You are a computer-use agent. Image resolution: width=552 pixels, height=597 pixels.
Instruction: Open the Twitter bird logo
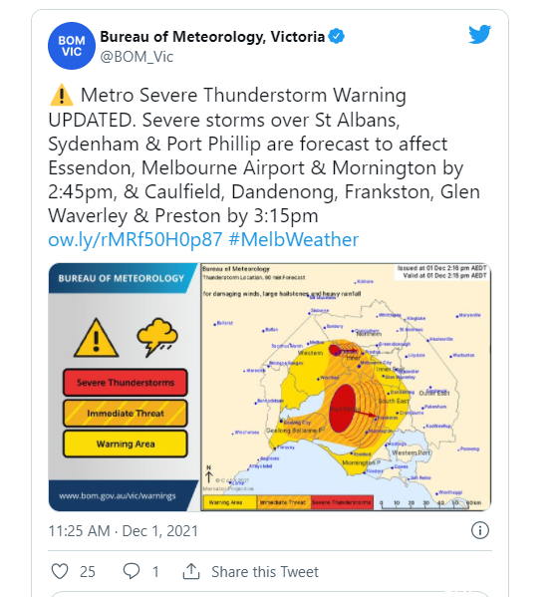click(479, 35)
